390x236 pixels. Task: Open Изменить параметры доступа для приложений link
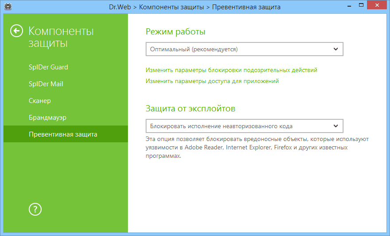[212, 81]
